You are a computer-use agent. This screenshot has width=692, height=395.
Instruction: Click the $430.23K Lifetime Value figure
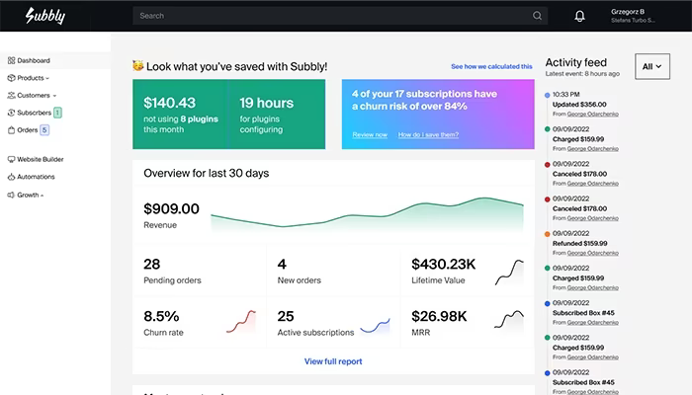[444, 265]
